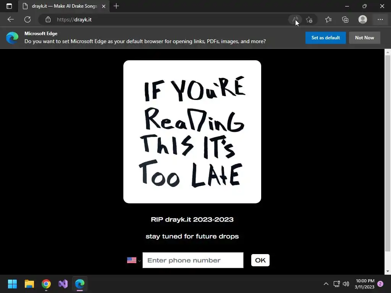Close the drayk.it tab

[x=104, y=6]
